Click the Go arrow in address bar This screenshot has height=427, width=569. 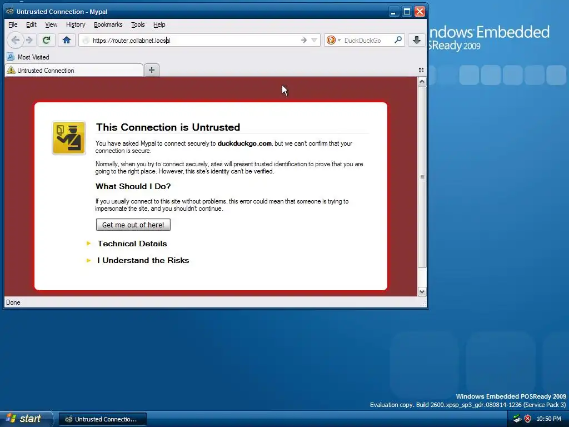pos(304,40)
